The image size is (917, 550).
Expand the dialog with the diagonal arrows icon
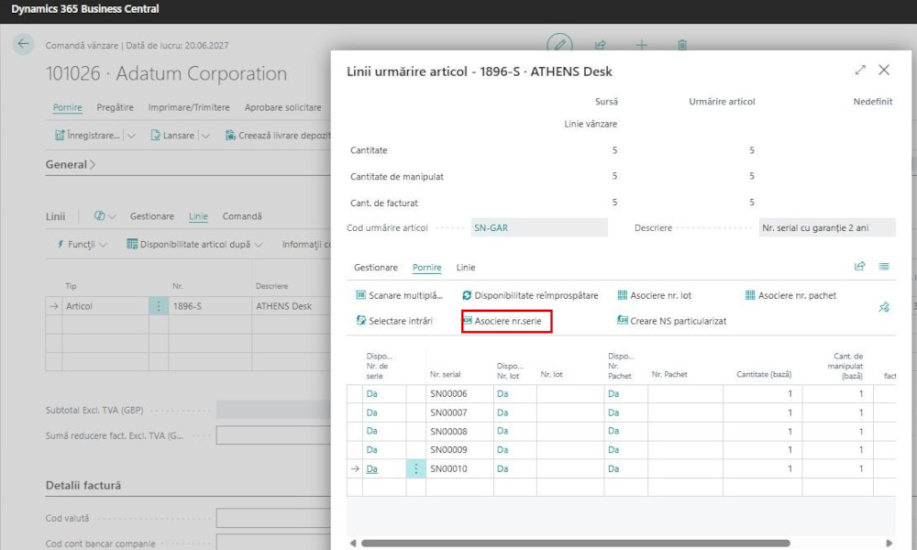click(860, 71)
